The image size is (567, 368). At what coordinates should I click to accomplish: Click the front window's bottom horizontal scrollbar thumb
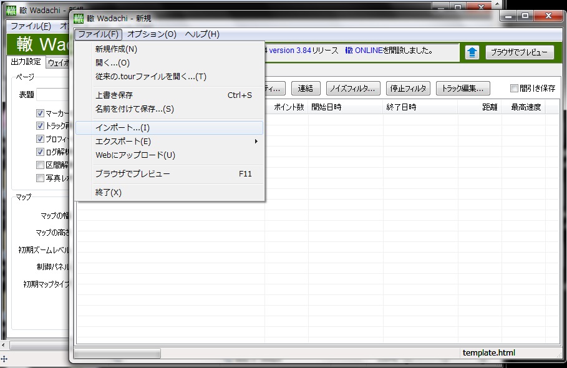(117, 353)
